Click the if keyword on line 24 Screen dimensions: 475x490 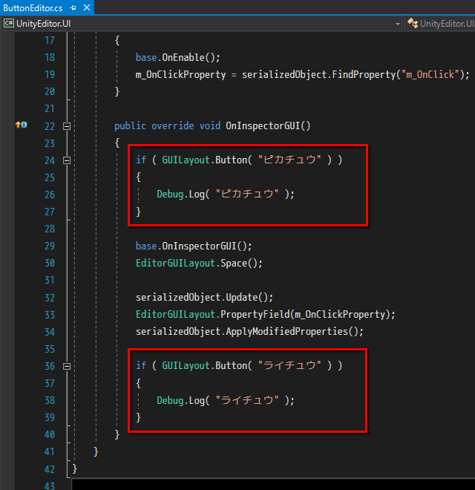click(140, 160)
